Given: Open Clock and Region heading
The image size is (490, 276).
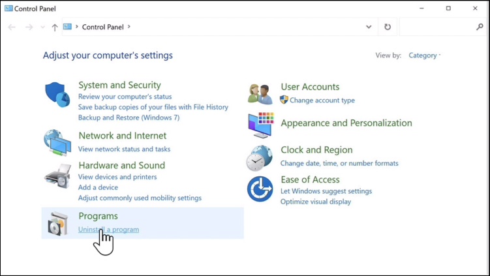Looking at the screenshot, I should [316, 150].
